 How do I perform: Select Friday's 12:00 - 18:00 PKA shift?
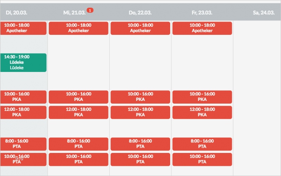coord(202,112)
